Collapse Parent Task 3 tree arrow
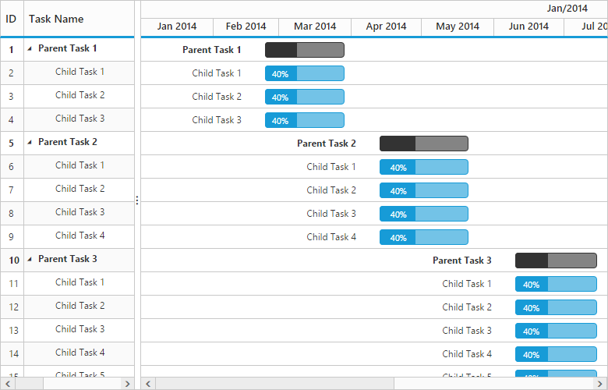Screen dimensions: 608x390 pos(30,259)
